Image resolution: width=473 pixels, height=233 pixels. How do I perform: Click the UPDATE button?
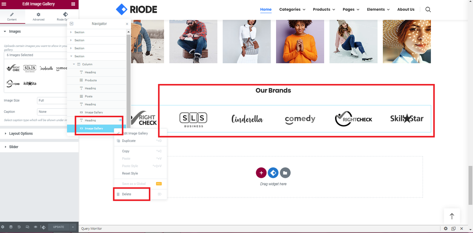58,227
